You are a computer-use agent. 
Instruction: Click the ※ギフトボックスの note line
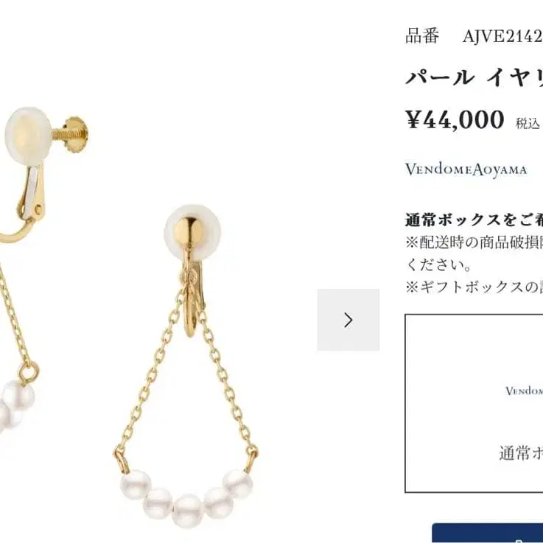(474, 287)
